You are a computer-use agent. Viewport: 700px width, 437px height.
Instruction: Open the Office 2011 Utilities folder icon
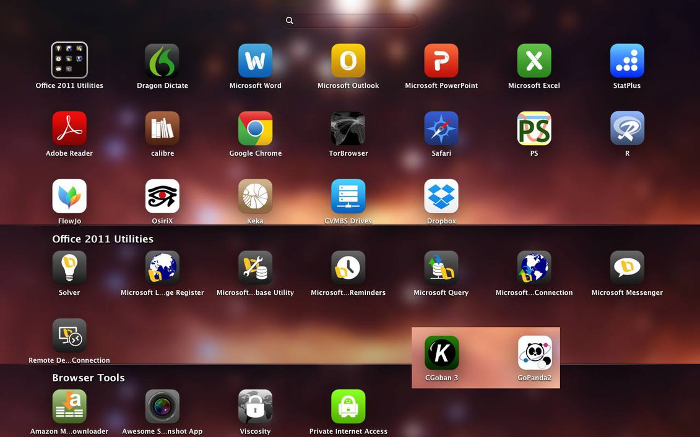(x=69, y=60)
